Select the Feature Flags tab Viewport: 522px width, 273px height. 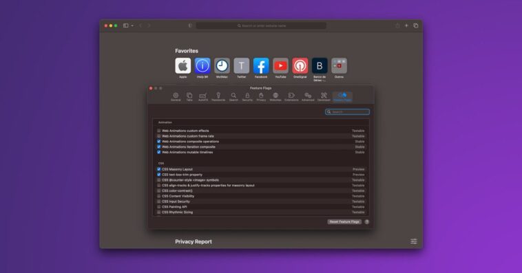click(342, 97)
